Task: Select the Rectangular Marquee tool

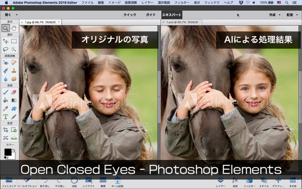Action: click(14, 41)
